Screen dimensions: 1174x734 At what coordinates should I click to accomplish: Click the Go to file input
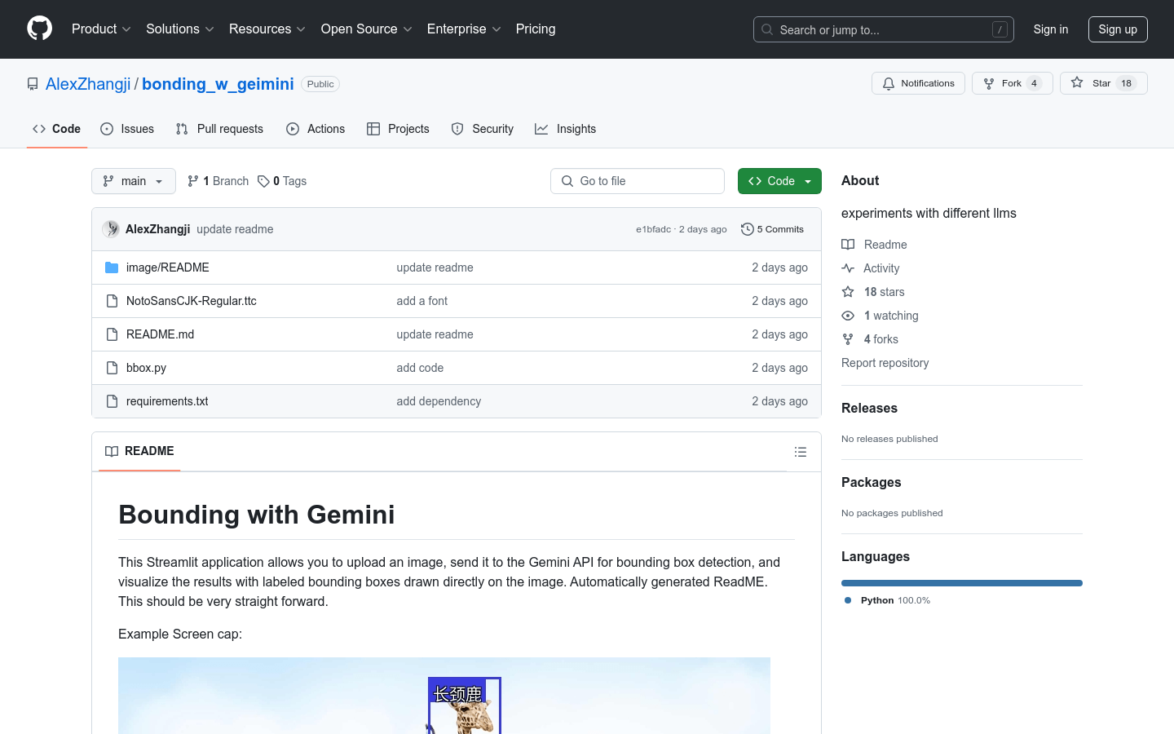pos(638,181)
